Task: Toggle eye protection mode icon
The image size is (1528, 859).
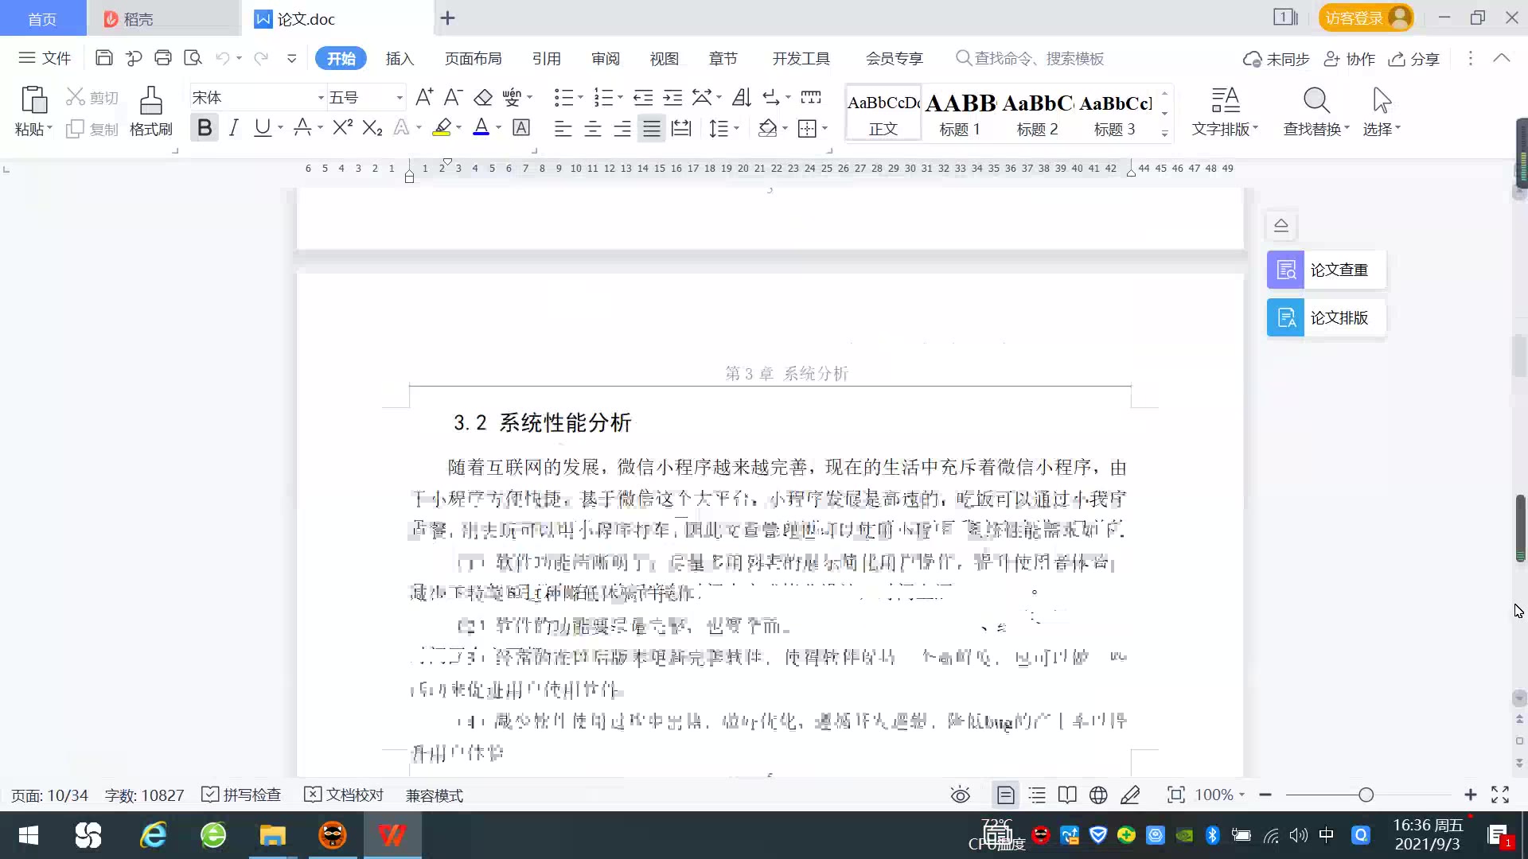Action: [961, 795]
